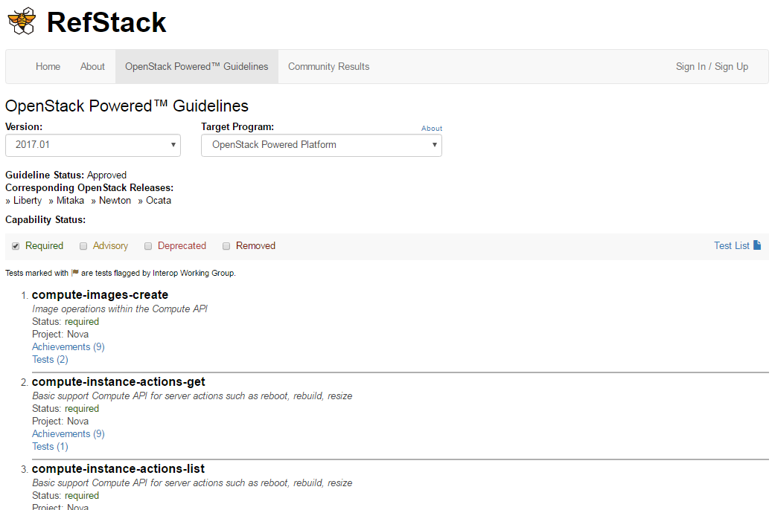Viewport: 772px width, 510px height.
Task: Expand Tests (2) under compute-images-create
Action: [50, 360]
